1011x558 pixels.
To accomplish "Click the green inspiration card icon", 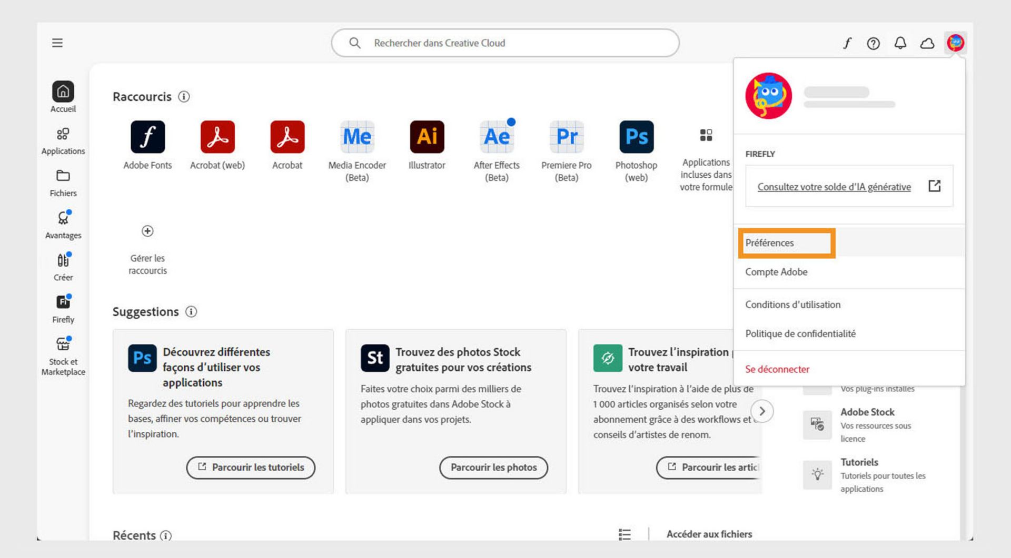I will tap(608, 358).
